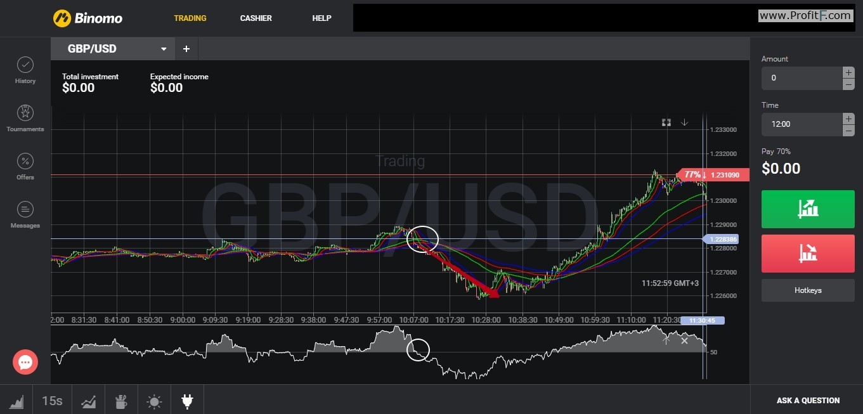Open the TRADING menu

pos(190,18)
